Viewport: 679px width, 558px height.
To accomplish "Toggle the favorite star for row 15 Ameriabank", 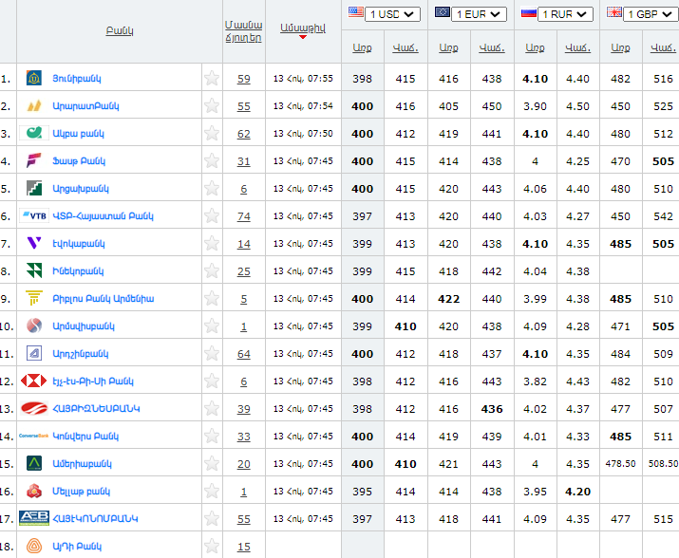I will pos(212,463).
